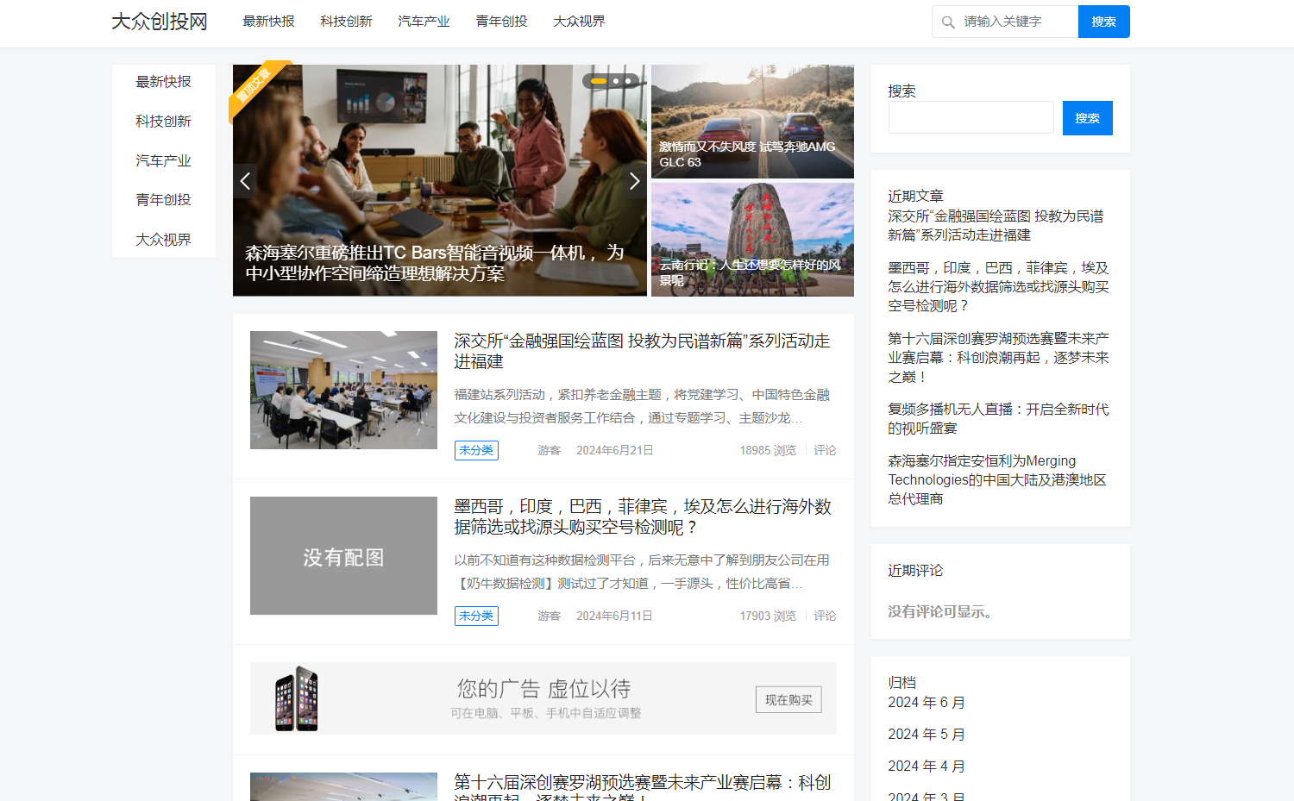The image size is (1294, 801).
Task: Open the 云南行记 featured thumbnail
Action: pos(752,240)
